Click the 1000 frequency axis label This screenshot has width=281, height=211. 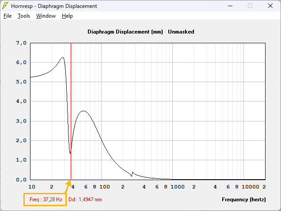click(178, 187)
